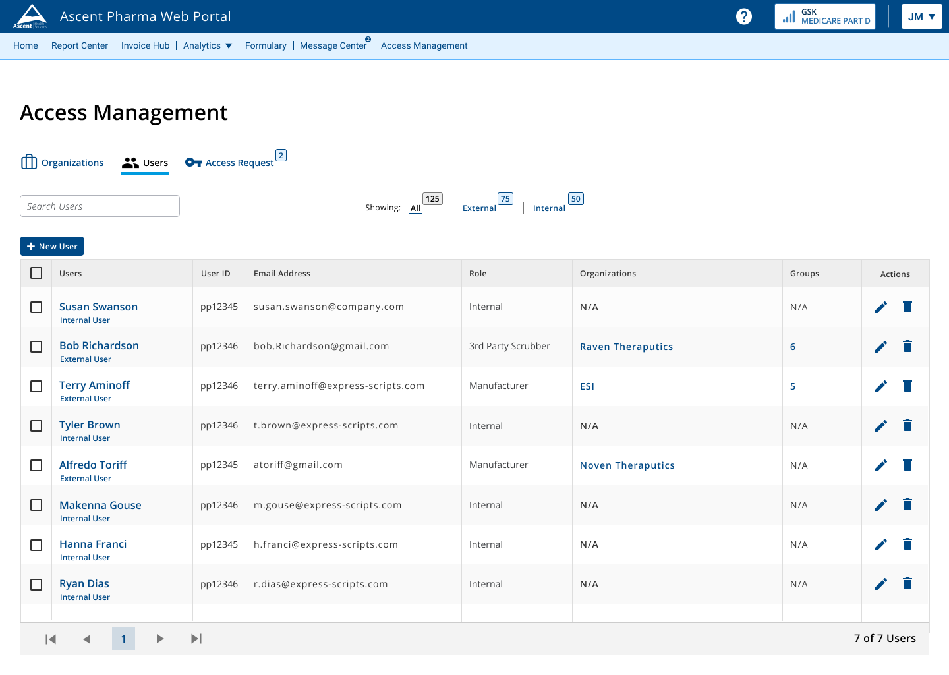Screen dimensions: 949x675
Task: Delete Terry Aminoff with trash icon
Action: click(x=907, y=386)
